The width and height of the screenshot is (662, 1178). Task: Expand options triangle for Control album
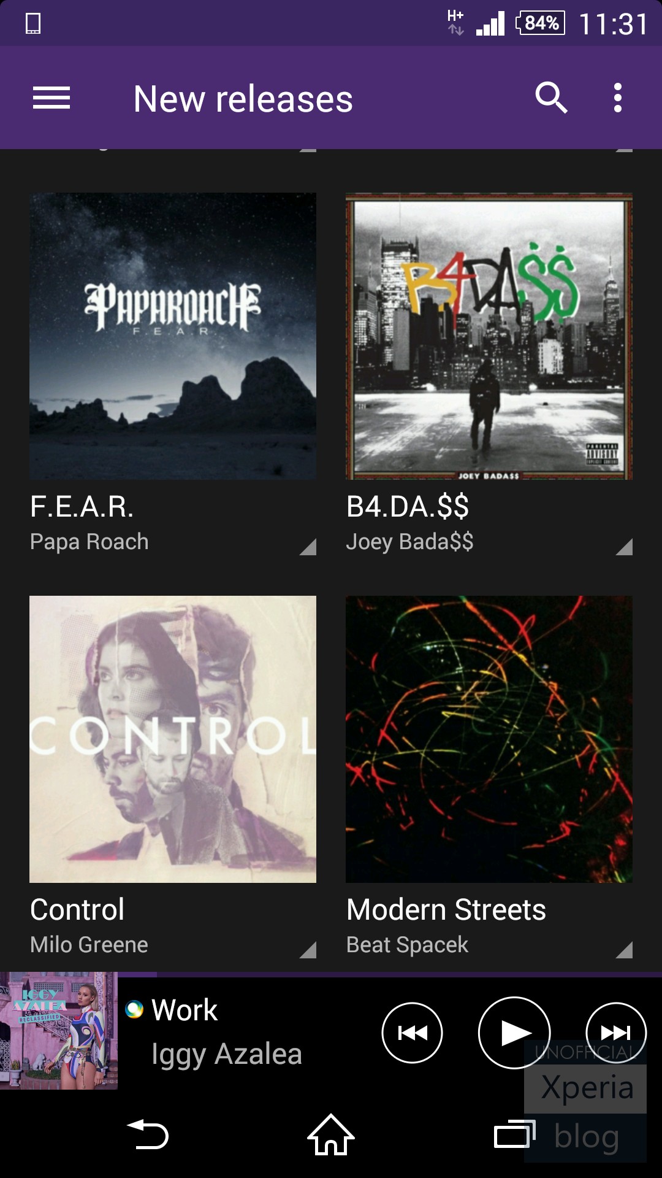[x=308, y=950]
